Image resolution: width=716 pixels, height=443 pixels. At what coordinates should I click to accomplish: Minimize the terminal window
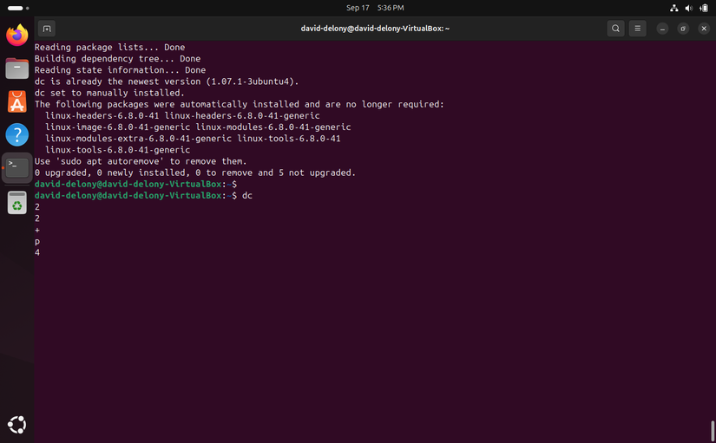click(662, 29)
